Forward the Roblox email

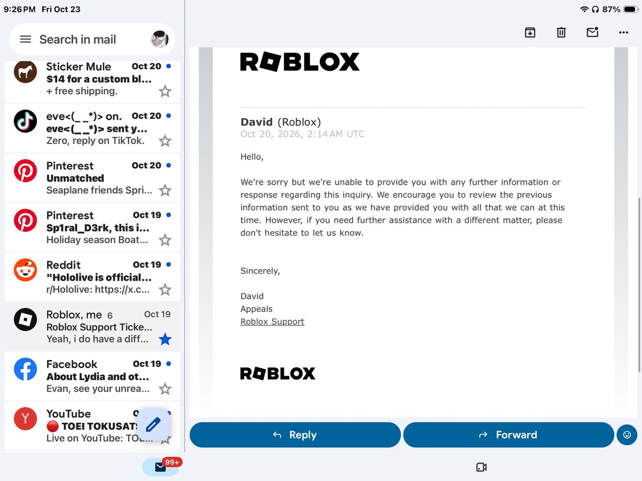pyautogui.click(x=508, y=435)
